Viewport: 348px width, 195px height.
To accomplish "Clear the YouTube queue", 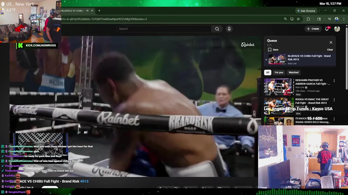I will click(330, 50).
